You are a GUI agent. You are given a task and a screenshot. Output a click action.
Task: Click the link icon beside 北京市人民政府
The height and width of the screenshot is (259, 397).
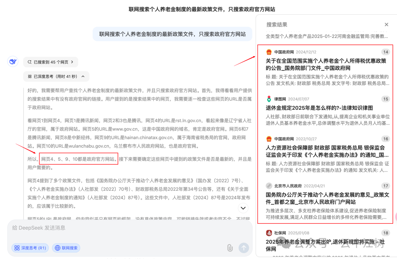tap(269, 186)
